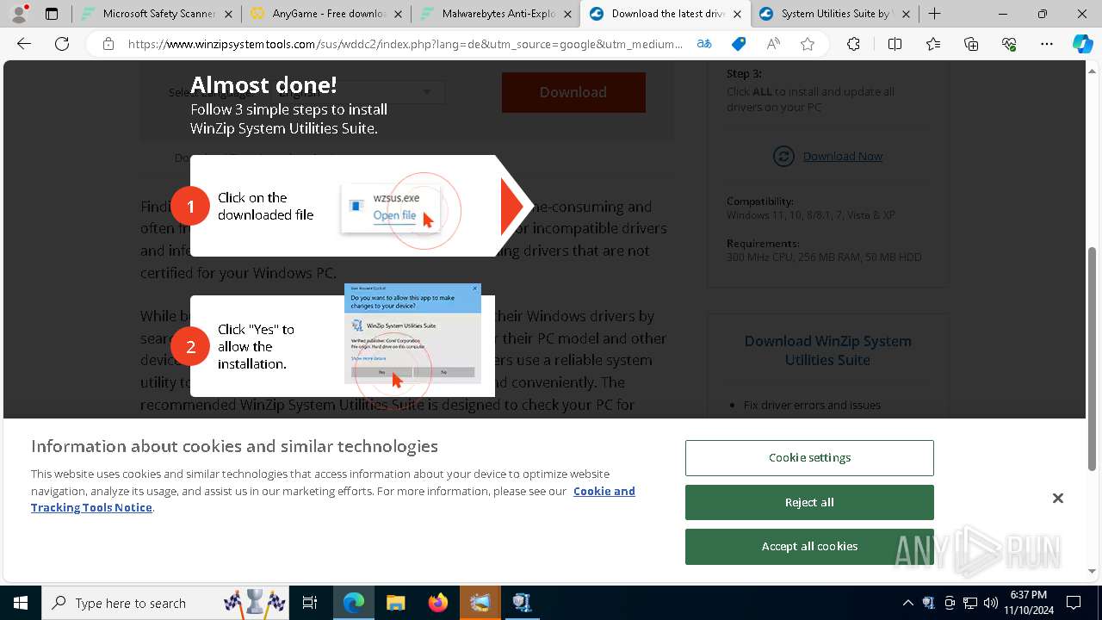Open the Favorites list icon

pos(933,44)
